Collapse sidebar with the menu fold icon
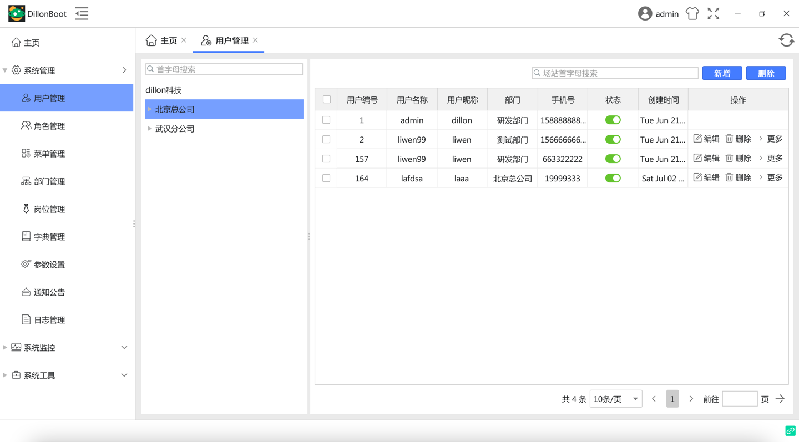Image resolution: width=799 pixels, height=442 pixels. [x=82, y=13]
